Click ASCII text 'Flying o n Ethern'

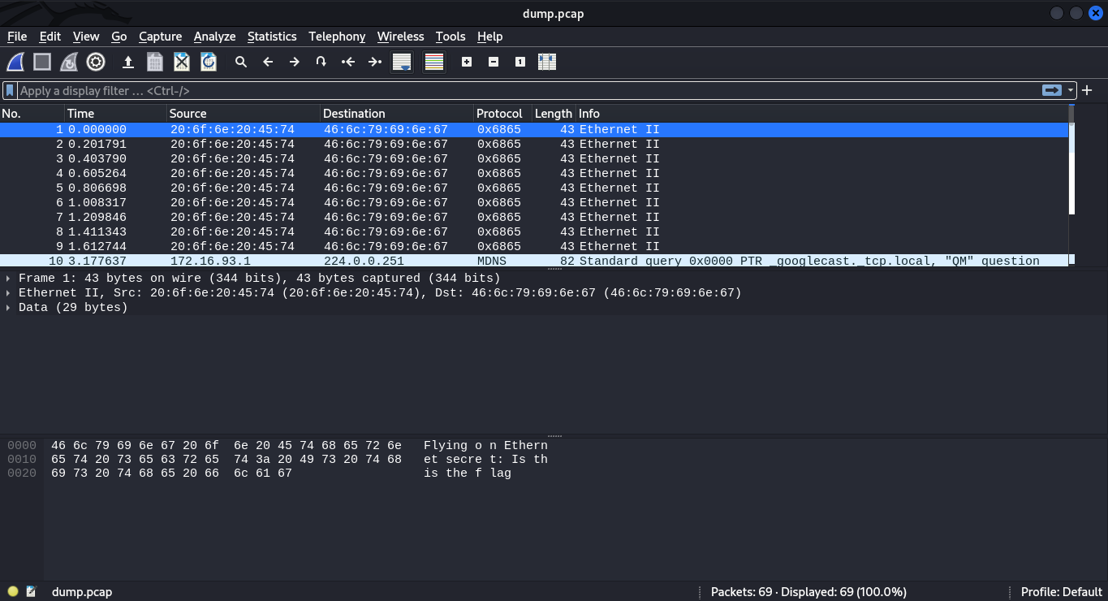pos(485,445)
